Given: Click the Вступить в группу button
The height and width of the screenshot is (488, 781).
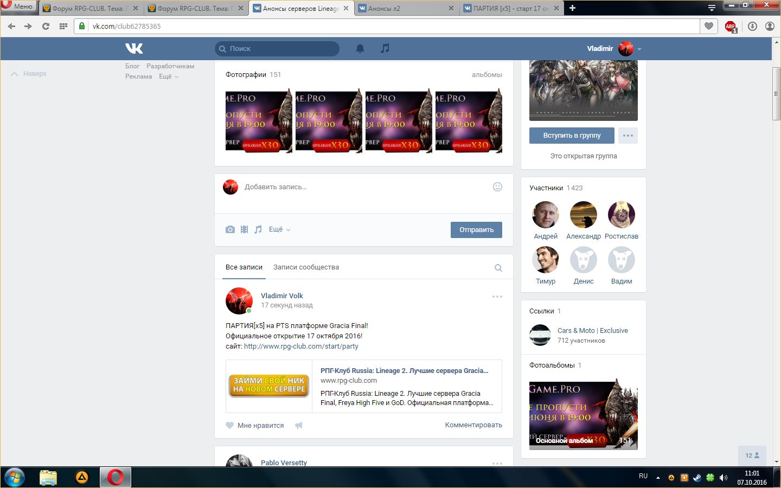Looking at the screenshot, I should coord(572,136).
